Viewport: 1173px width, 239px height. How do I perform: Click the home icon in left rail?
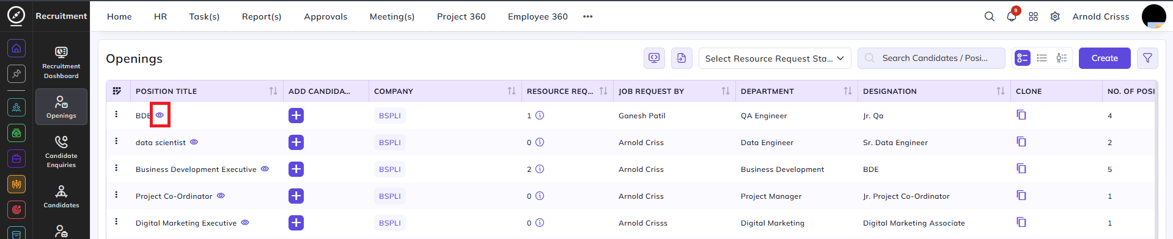pos(17,48)
